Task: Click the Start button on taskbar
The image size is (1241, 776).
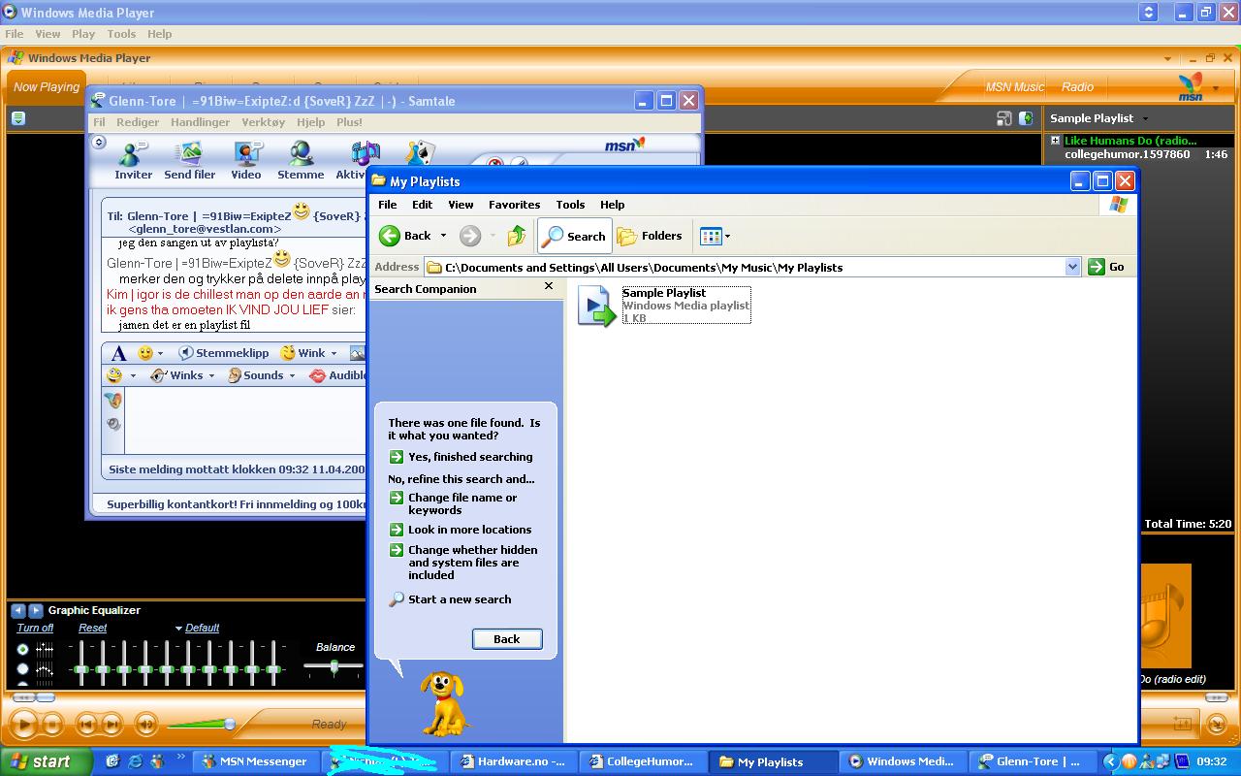Action: click(46, 761)
